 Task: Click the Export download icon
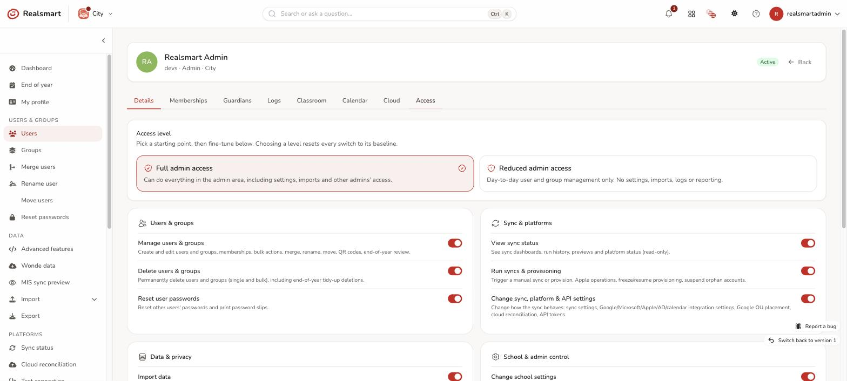point(12,316)
